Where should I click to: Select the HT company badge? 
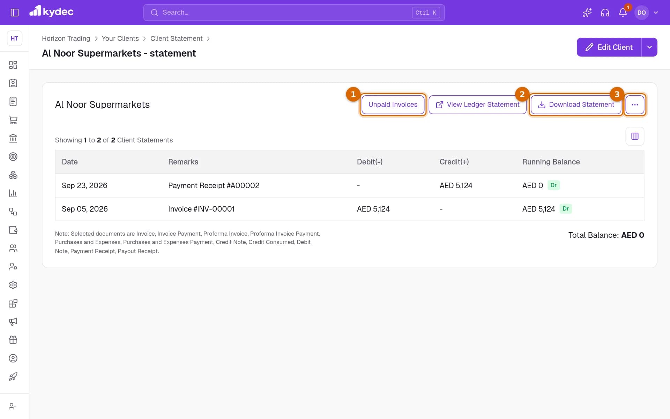(14, 38)
